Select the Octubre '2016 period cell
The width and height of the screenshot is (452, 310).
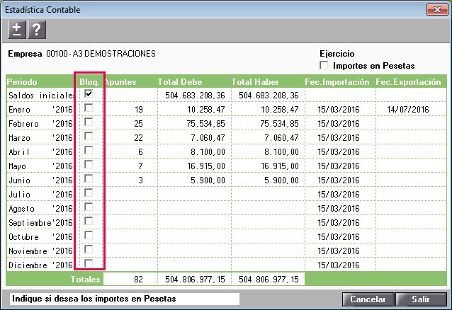coord(40,237)
